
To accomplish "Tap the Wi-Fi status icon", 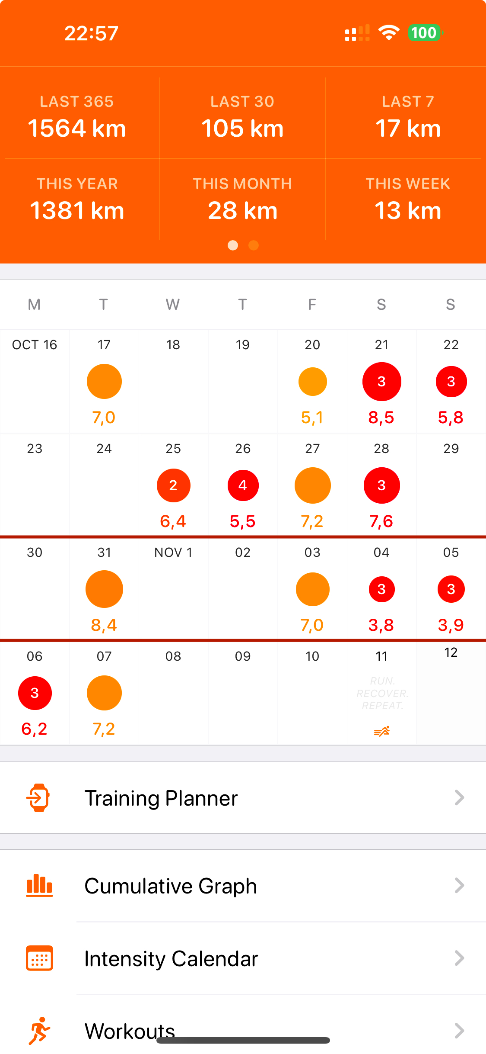I will 389,33.
